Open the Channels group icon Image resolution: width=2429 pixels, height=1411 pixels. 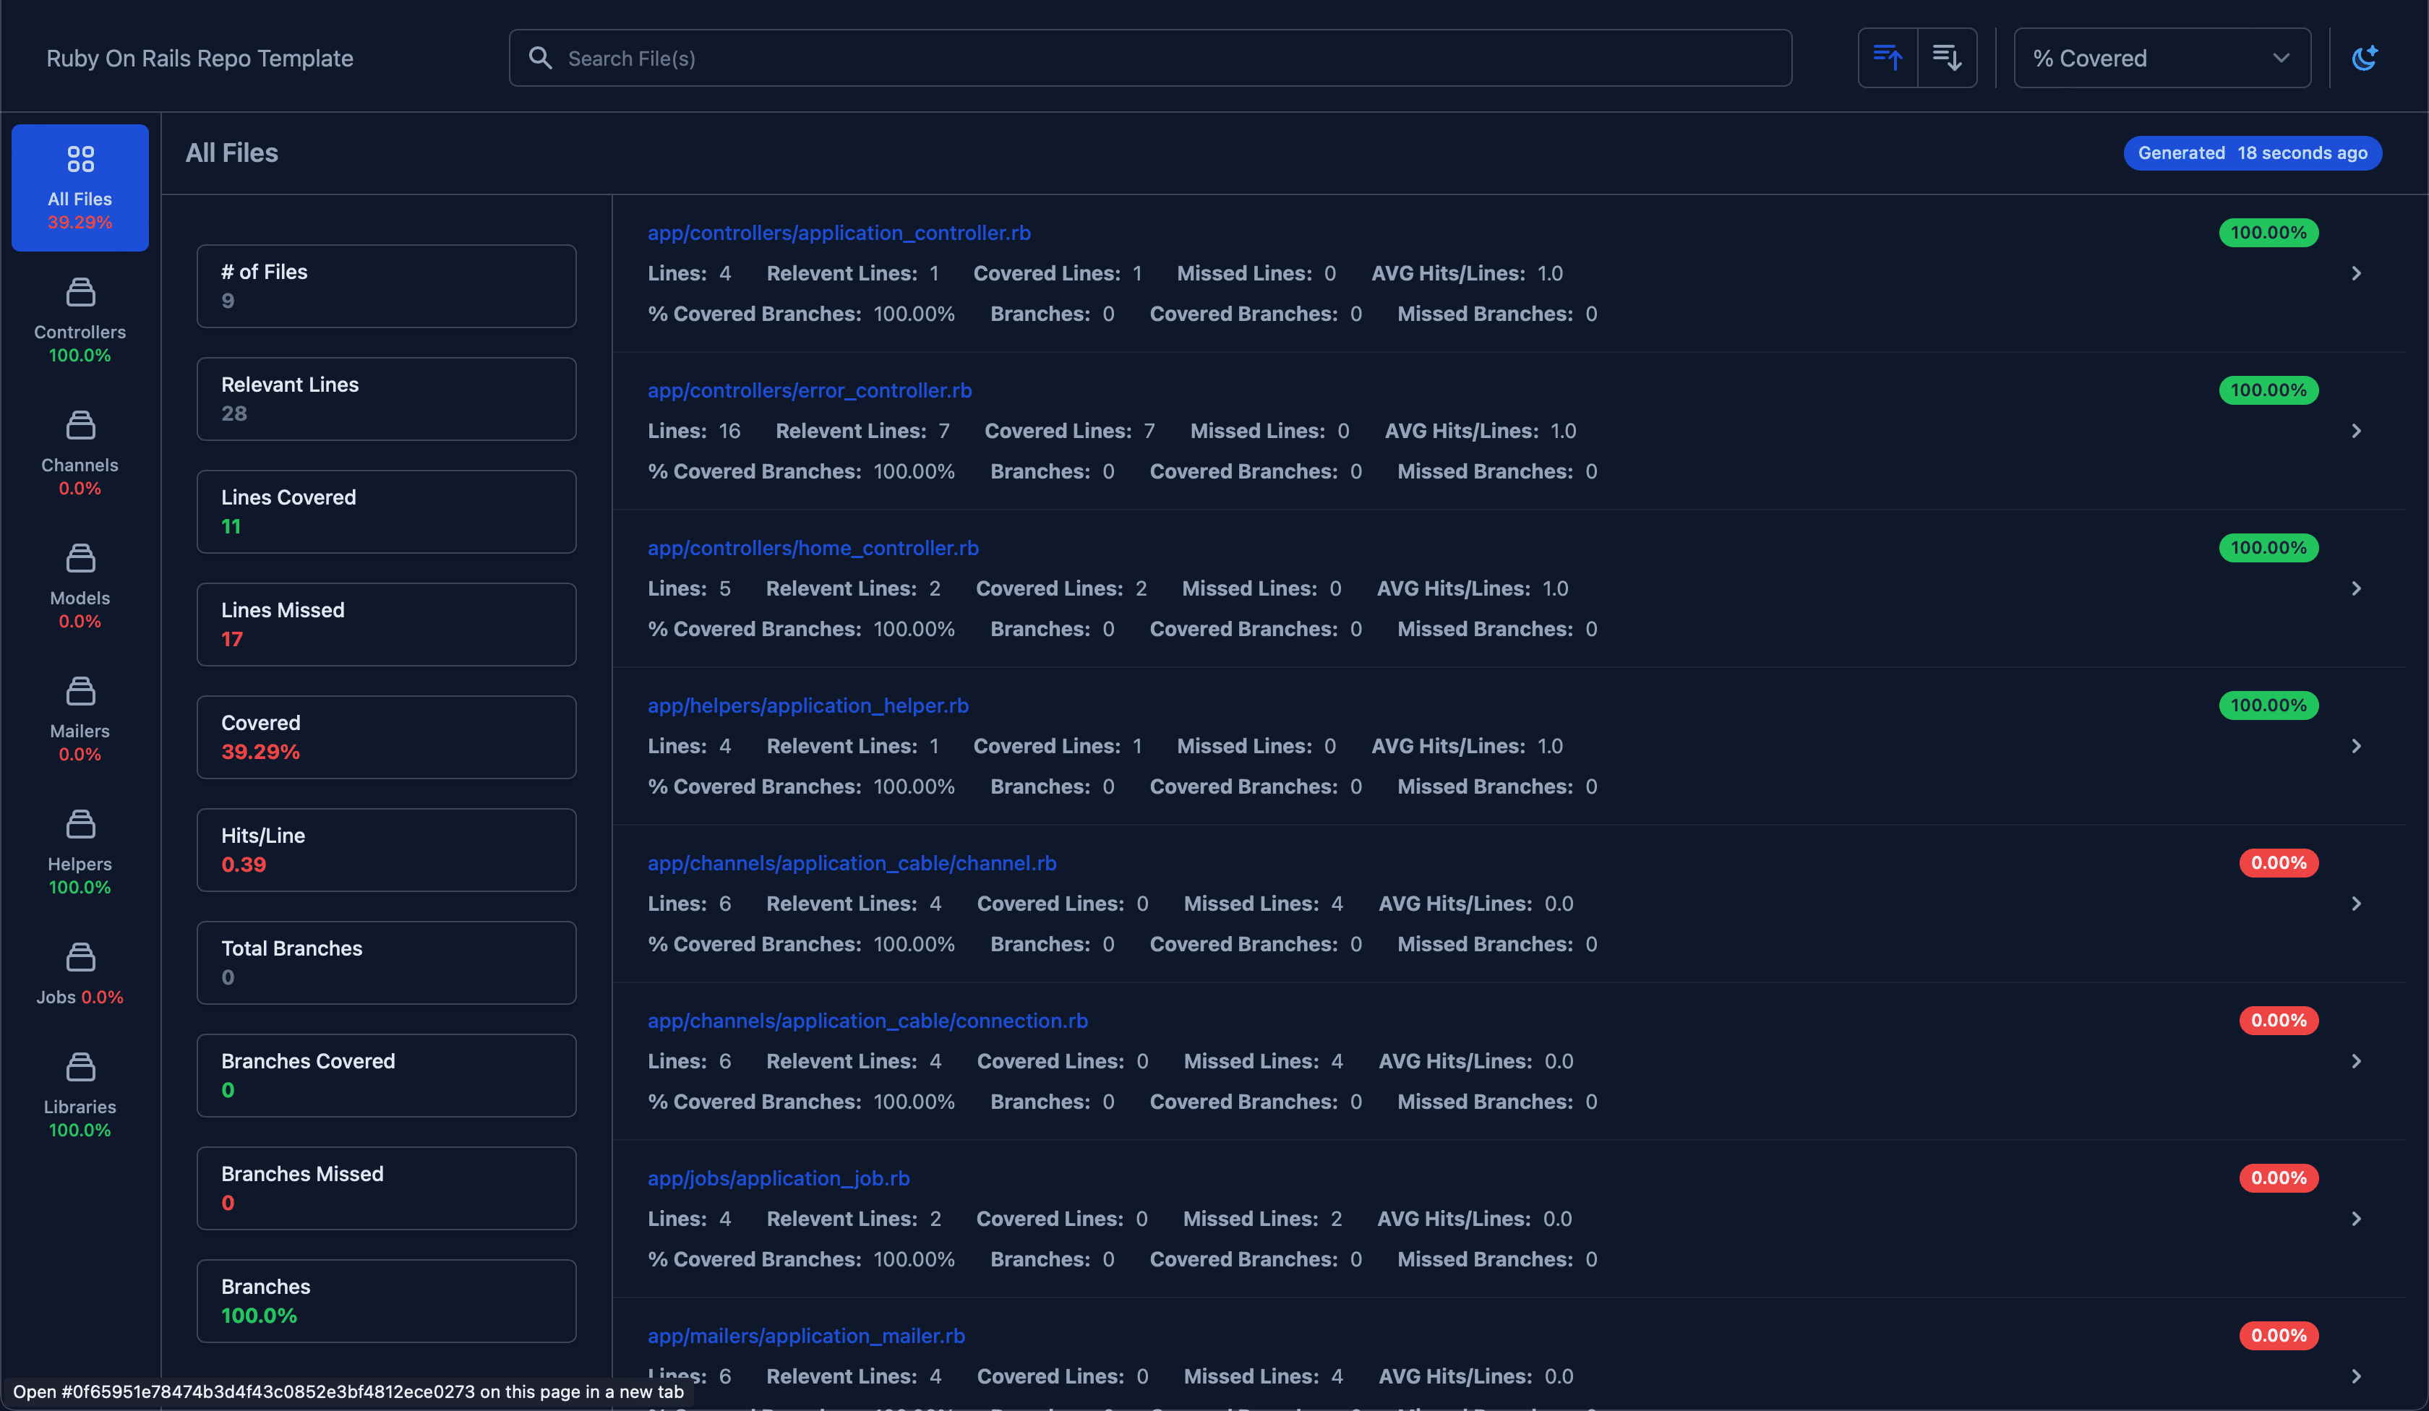click(80, 425)
